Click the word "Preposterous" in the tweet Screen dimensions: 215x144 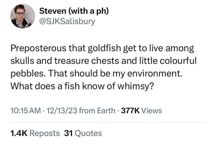[x=38, y=48]
